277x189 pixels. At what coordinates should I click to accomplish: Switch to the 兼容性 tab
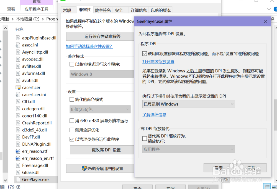(85, 10)
